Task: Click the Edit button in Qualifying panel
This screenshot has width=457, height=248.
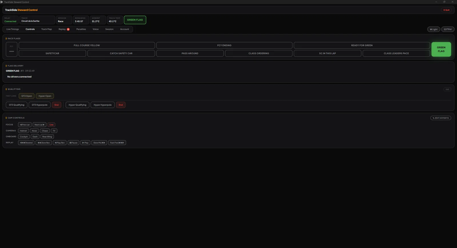Action: pyautogui.click(x=447, y=90)
